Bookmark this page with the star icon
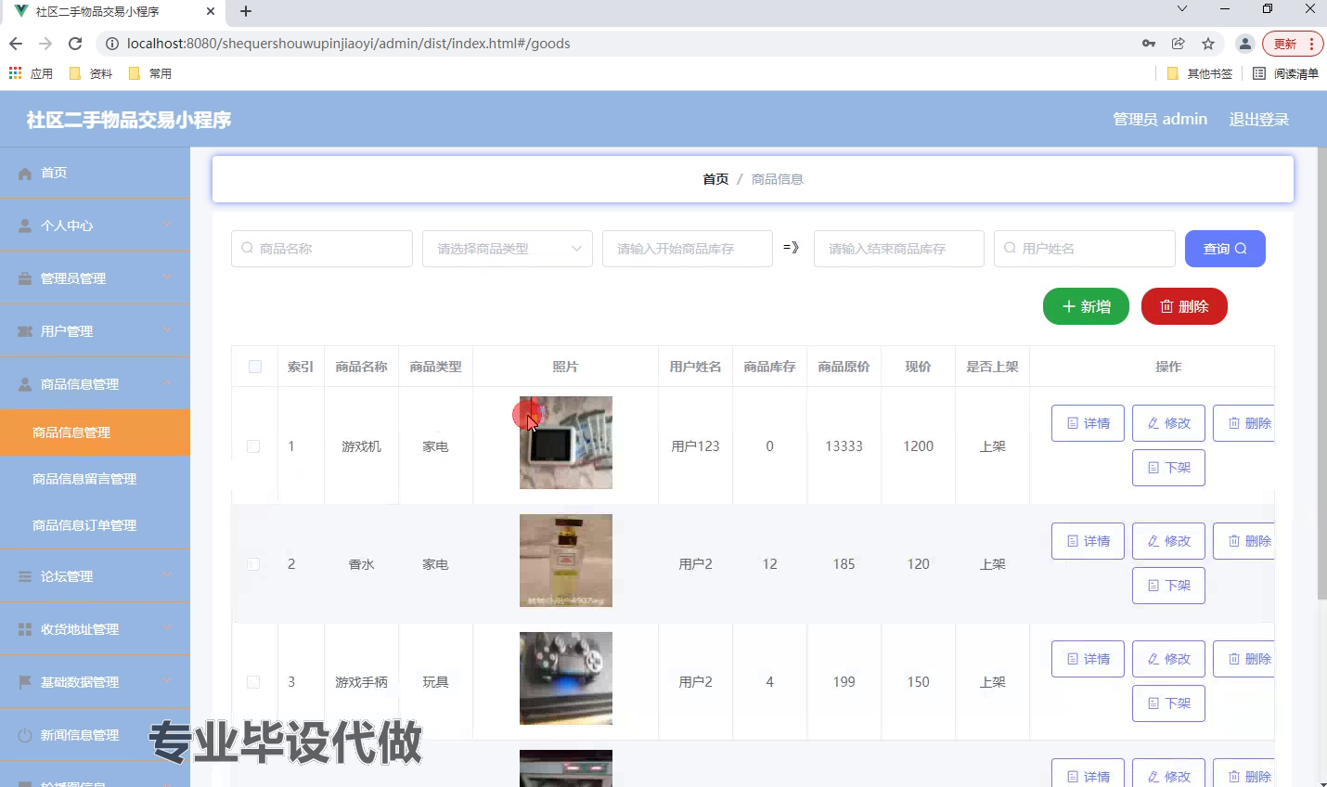 (x=1208, y=44)
